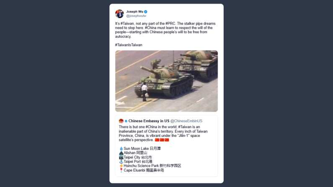Open the #Taiwan hashtag in main tweet

[127, 23]
